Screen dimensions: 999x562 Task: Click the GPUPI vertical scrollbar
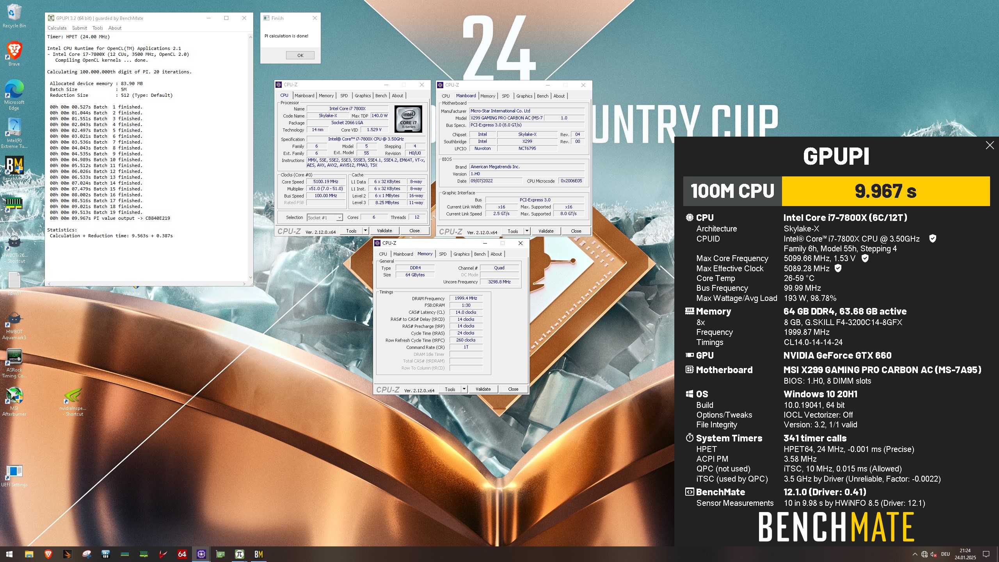click(250, 157)
